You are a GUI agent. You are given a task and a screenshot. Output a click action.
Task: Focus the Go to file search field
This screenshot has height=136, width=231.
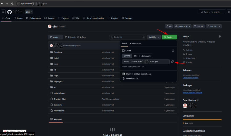point(127,37)
